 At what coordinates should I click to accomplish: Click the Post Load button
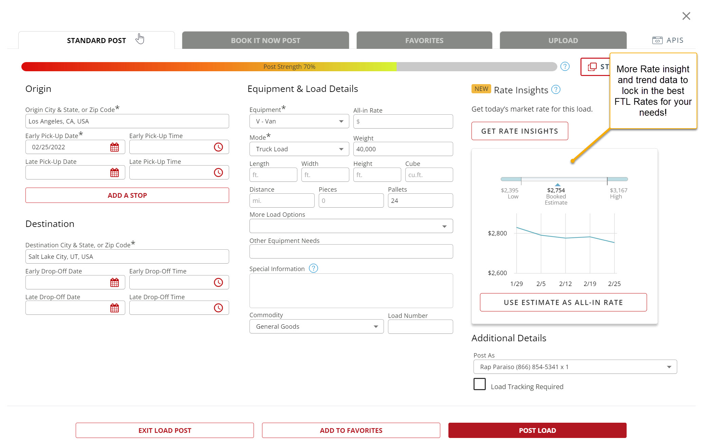point(537,430)
